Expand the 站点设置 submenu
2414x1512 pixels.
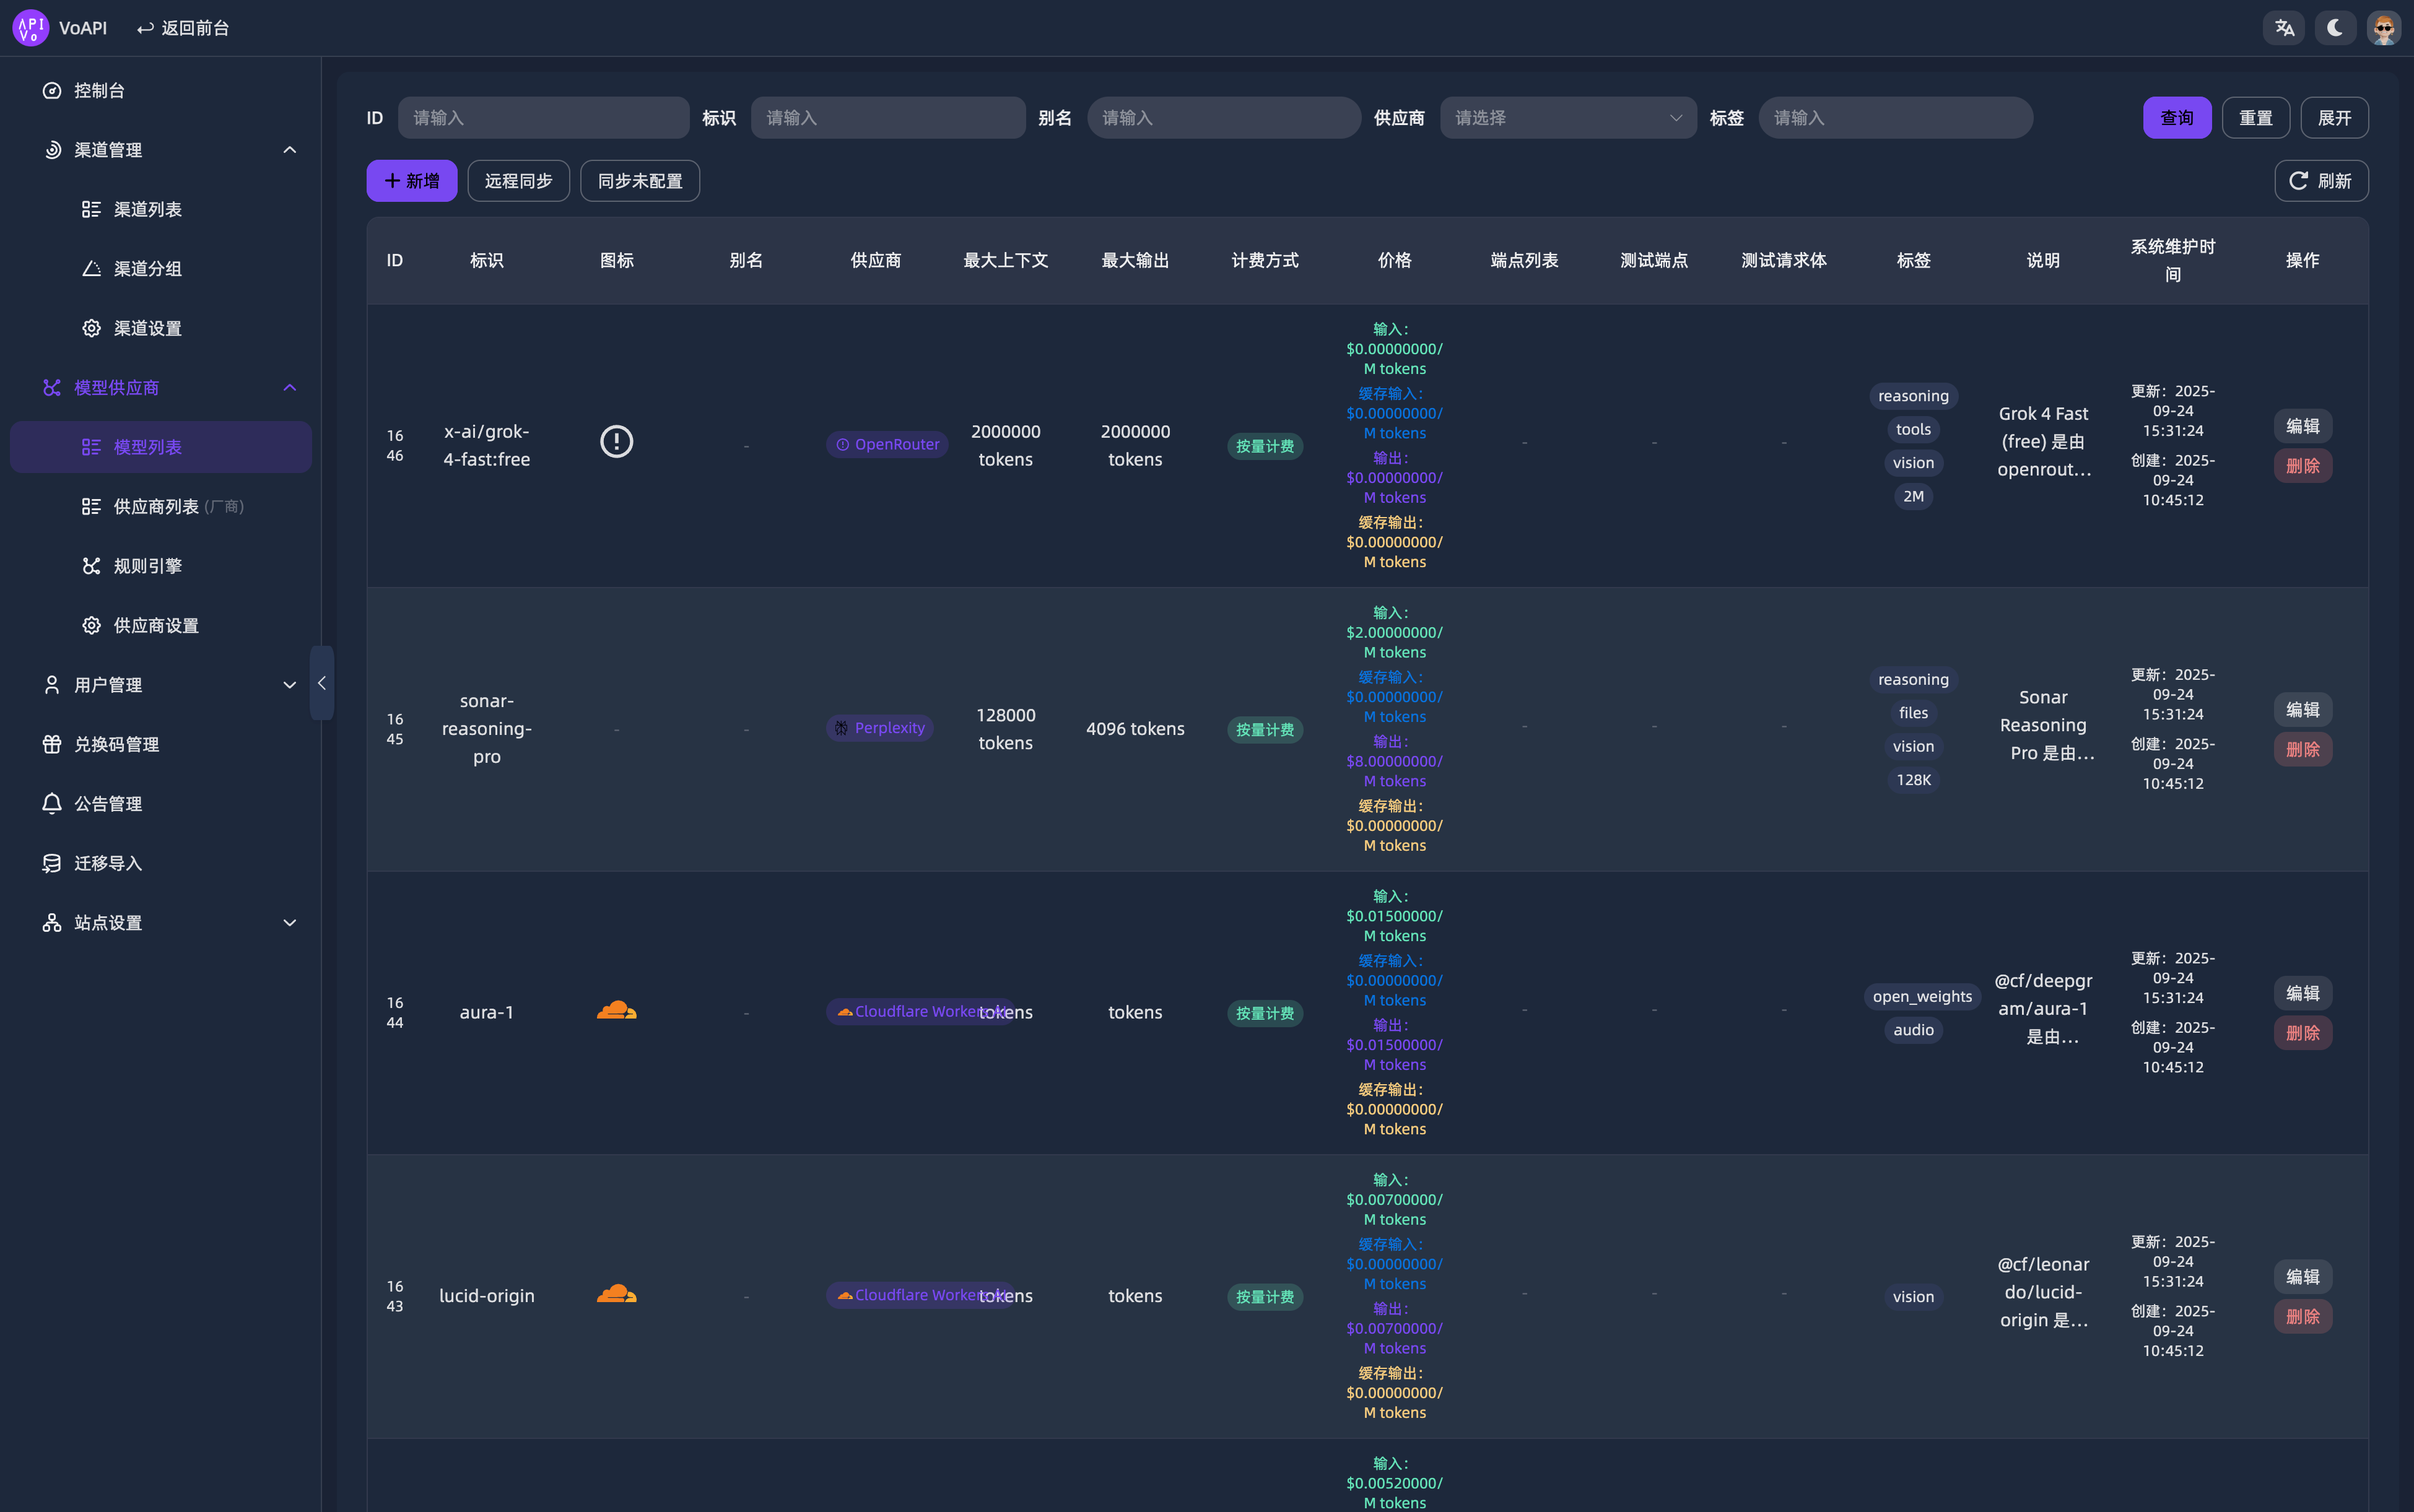click(289, 923)
